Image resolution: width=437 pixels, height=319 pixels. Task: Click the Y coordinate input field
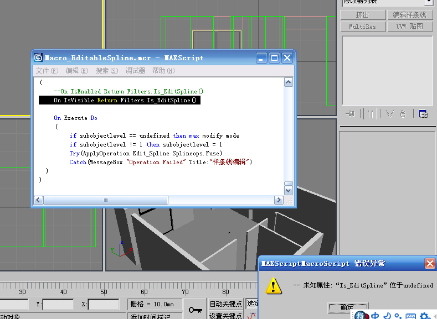point(58,304)
